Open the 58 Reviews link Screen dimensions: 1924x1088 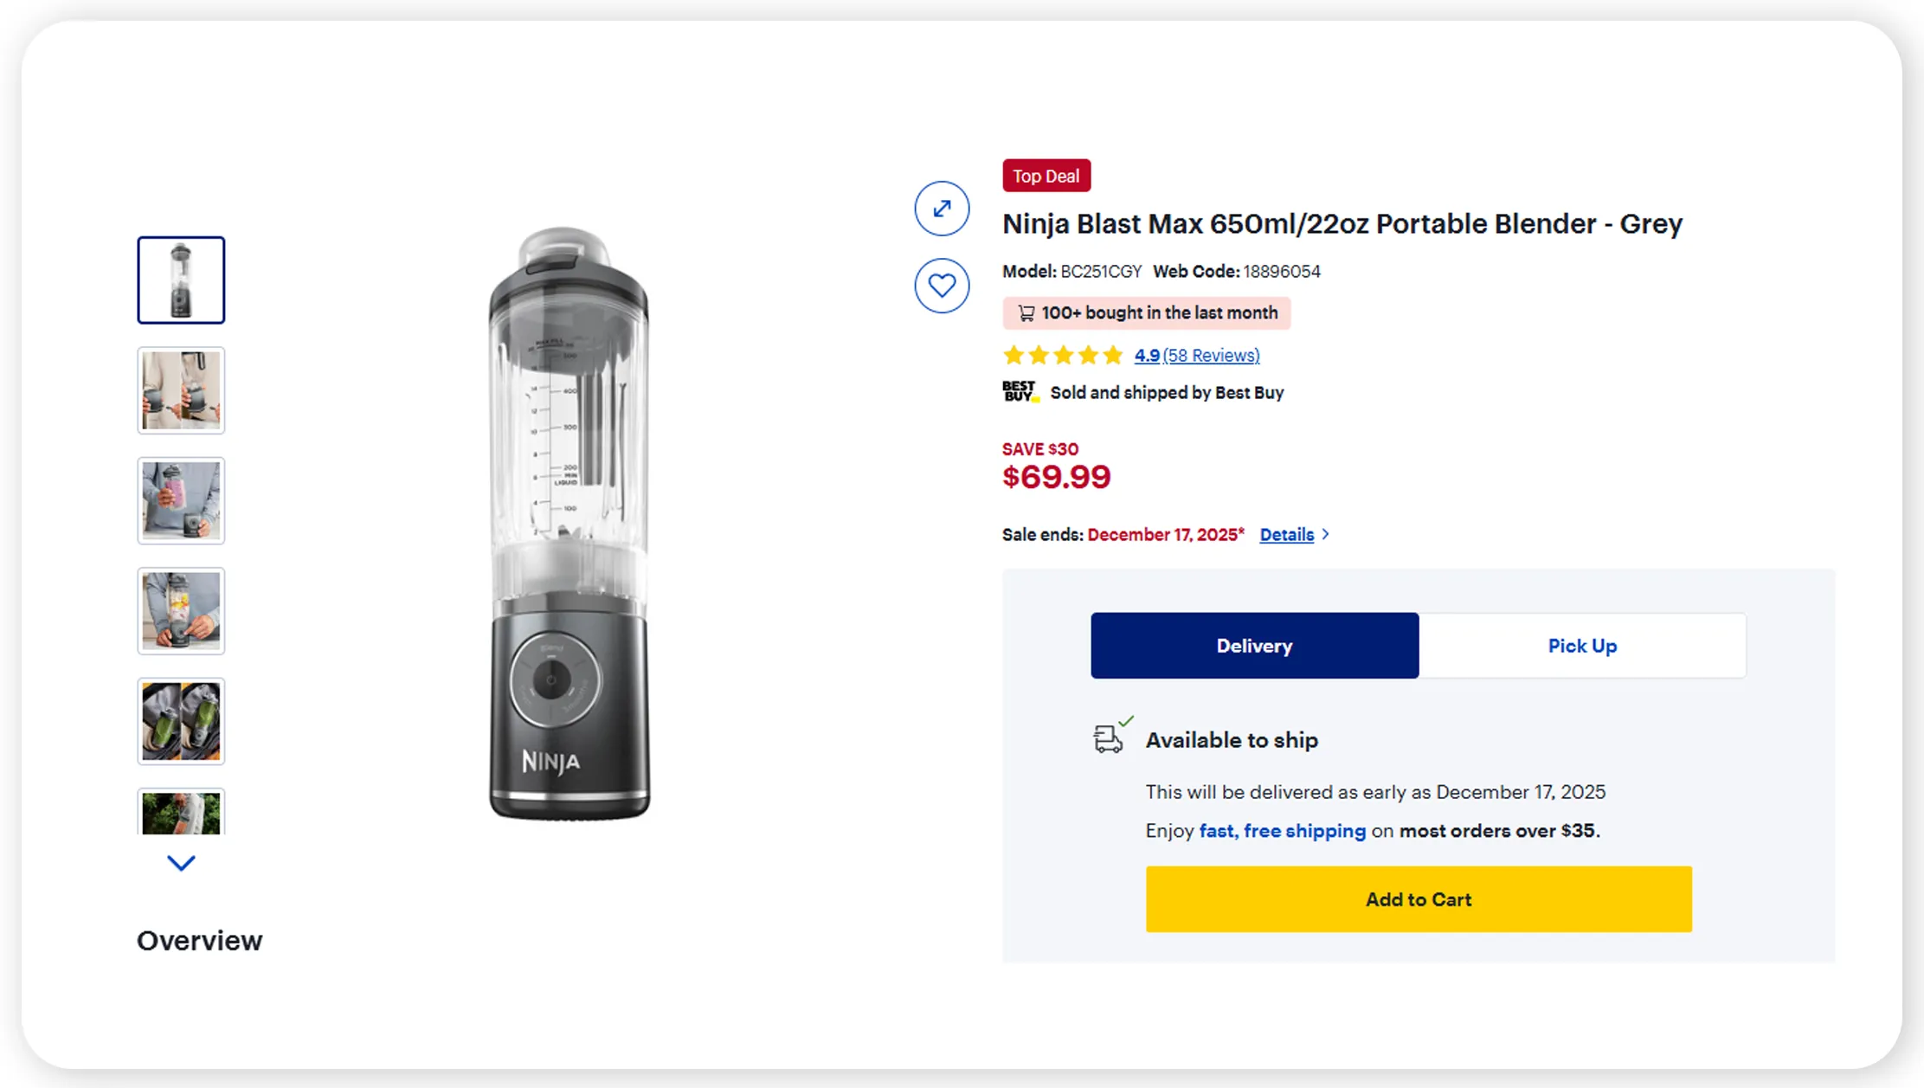tap(1211, 355)
